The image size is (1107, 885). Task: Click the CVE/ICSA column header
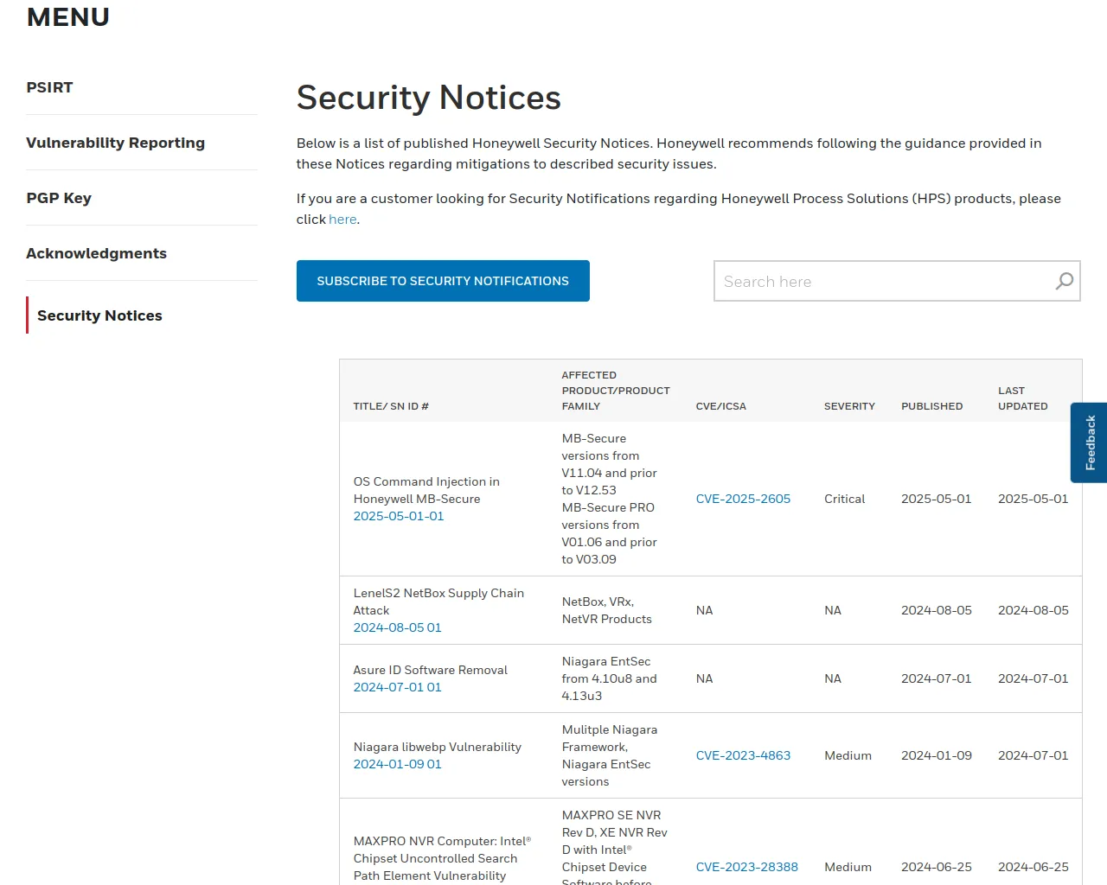click(x=720, y=406)
